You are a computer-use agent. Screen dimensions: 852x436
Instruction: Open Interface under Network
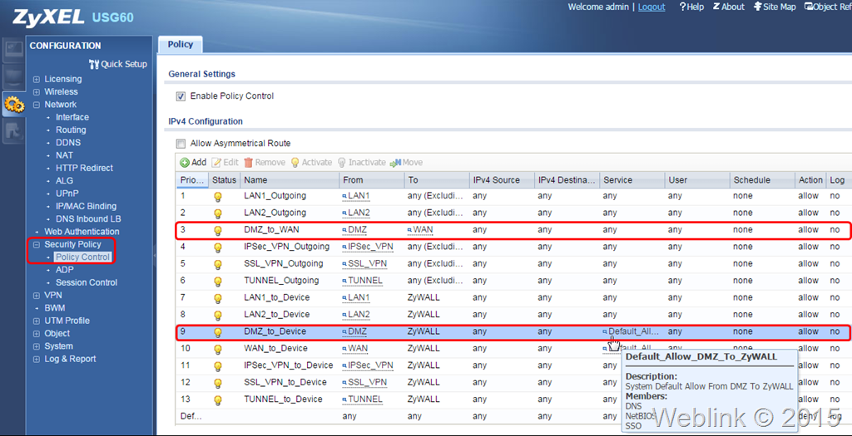coord(72,117)
